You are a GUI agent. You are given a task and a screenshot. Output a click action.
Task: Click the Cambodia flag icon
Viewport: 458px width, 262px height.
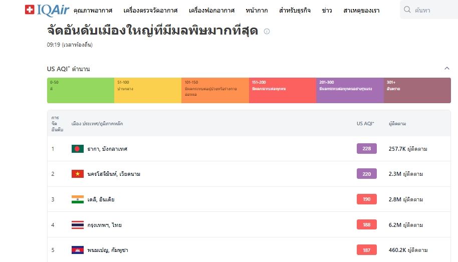(x=78, y=250)
